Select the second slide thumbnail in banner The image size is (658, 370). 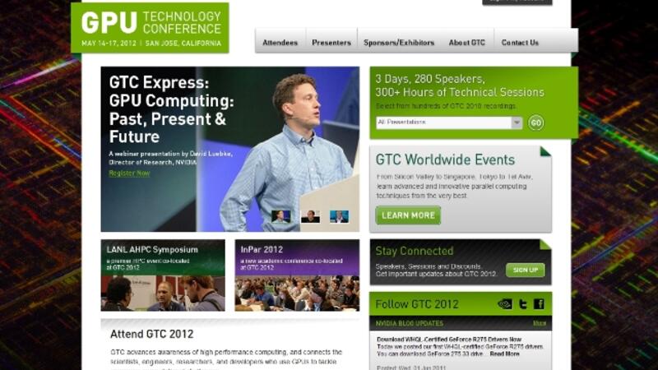click(x=310, y=216)
